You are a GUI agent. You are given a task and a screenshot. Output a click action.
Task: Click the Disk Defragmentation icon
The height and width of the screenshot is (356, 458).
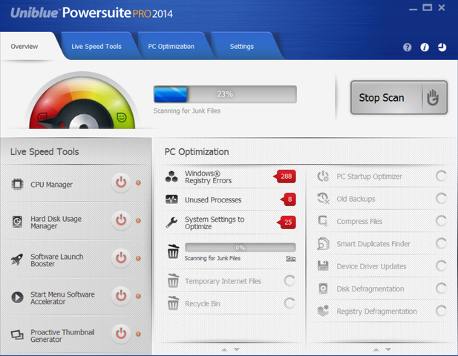pyautogui.click(x=323, y=289)
